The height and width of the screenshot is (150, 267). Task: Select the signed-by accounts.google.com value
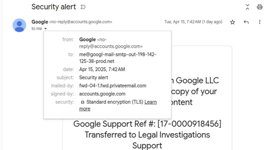102,94
